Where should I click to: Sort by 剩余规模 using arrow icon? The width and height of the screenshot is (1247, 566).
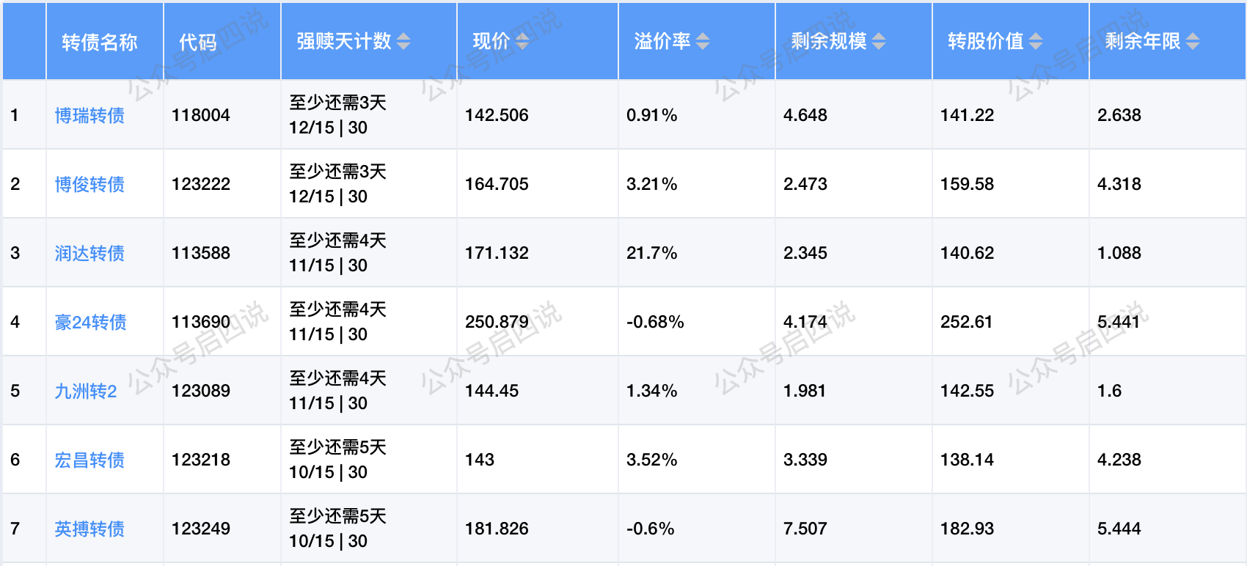click(879, 42)
